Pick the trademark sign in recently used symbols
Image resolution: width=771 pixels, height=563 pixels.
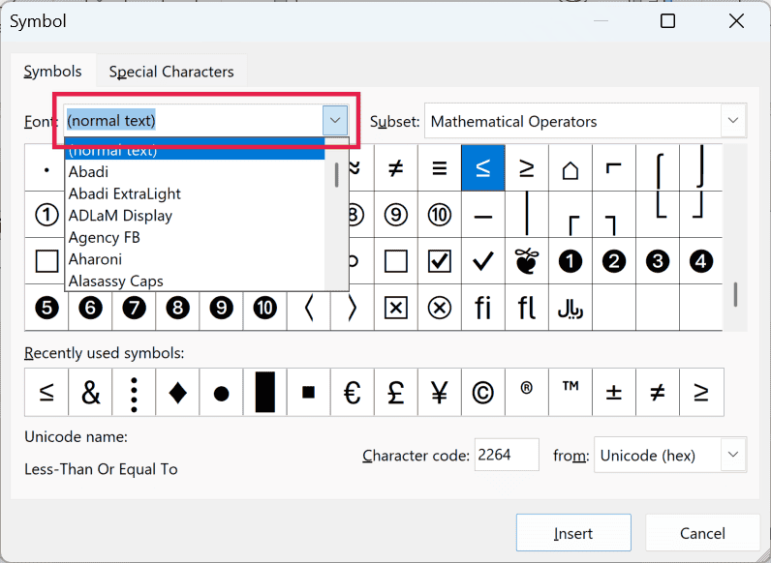571,392
